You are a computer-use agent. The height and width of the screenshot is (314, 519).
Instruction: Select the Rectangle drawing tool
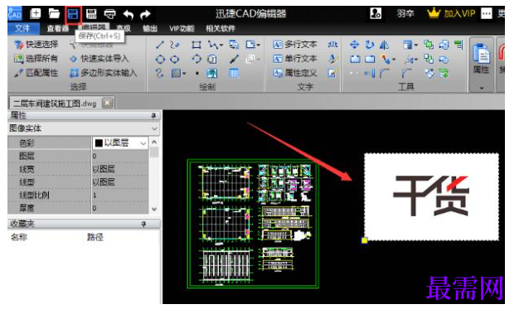196,45
